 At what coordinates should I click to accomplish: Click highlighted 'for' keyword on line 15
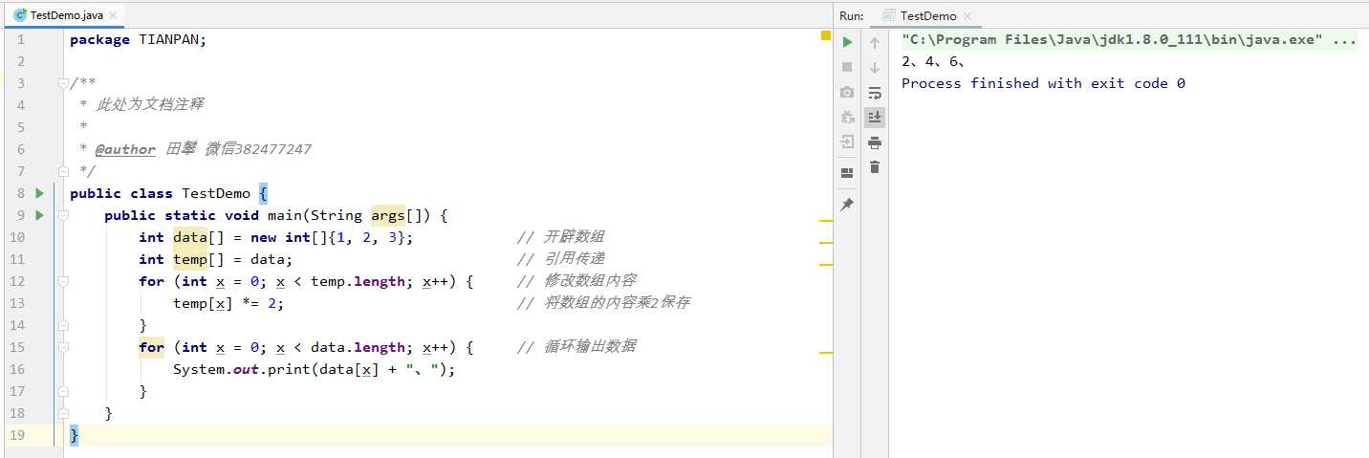click(151, 347)
